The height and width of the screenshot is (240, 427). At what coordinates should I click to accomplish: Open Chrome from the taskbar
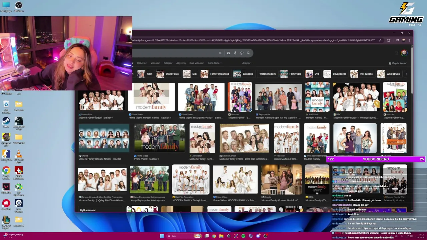[214, 236]
